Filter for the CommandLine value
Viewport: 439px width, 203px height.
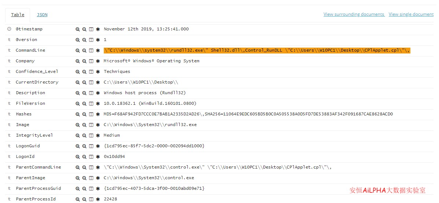[x=77, y=50]
